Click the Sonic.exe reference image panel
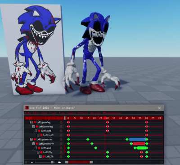The height and width of the screenshot is (165, 180). click(33, 50)
